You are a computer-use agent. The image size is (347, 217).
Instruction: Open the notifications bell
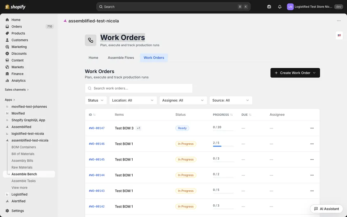pyautogui.click(x=280, y=7)
